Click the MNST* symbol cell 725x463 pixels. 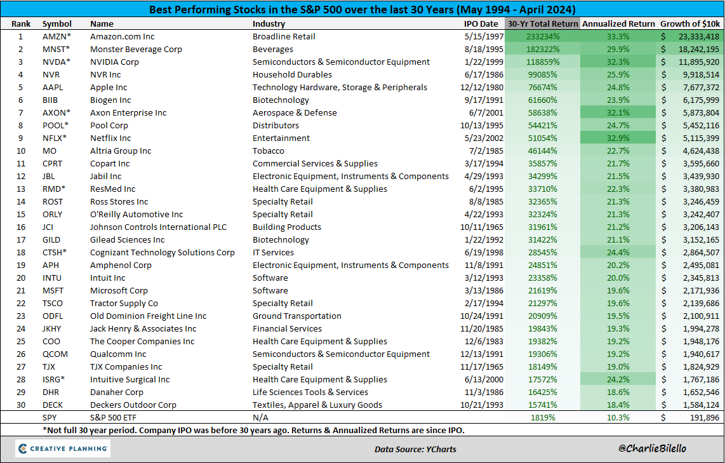57,49
